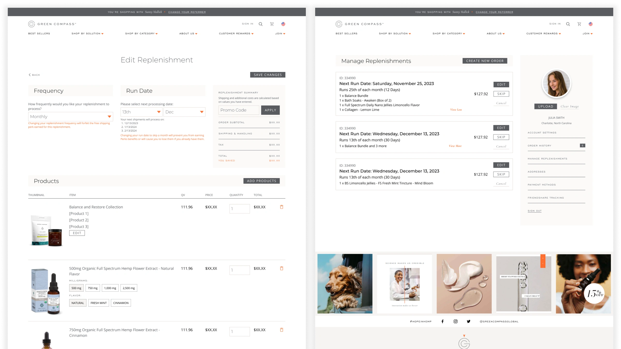Select the 1,000 mg milligram option
Screen dimensions: 621x349
click(110, 288)
